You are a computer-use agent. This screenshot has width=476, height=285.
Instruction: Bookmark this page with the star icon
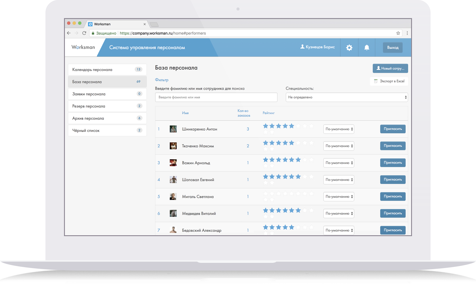click(398, 33)
